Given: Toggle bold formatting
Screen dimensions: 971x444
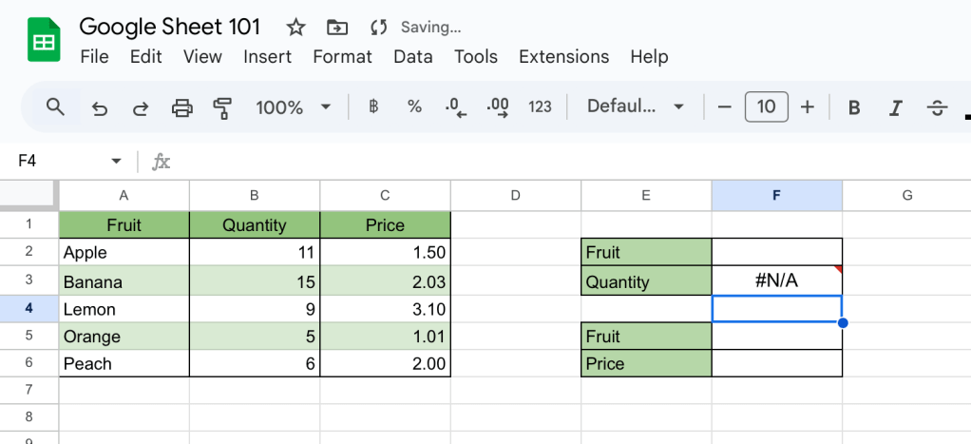Looking at the screenshot, I should (x=853, y=107).
